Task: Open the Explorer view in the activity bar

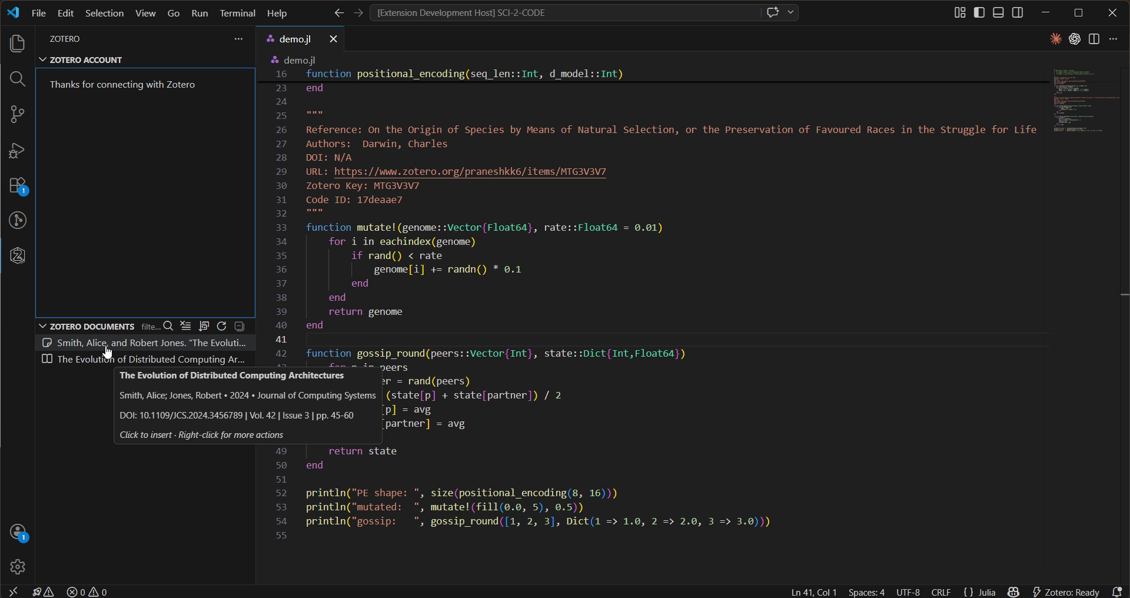Action: point(18,44)
